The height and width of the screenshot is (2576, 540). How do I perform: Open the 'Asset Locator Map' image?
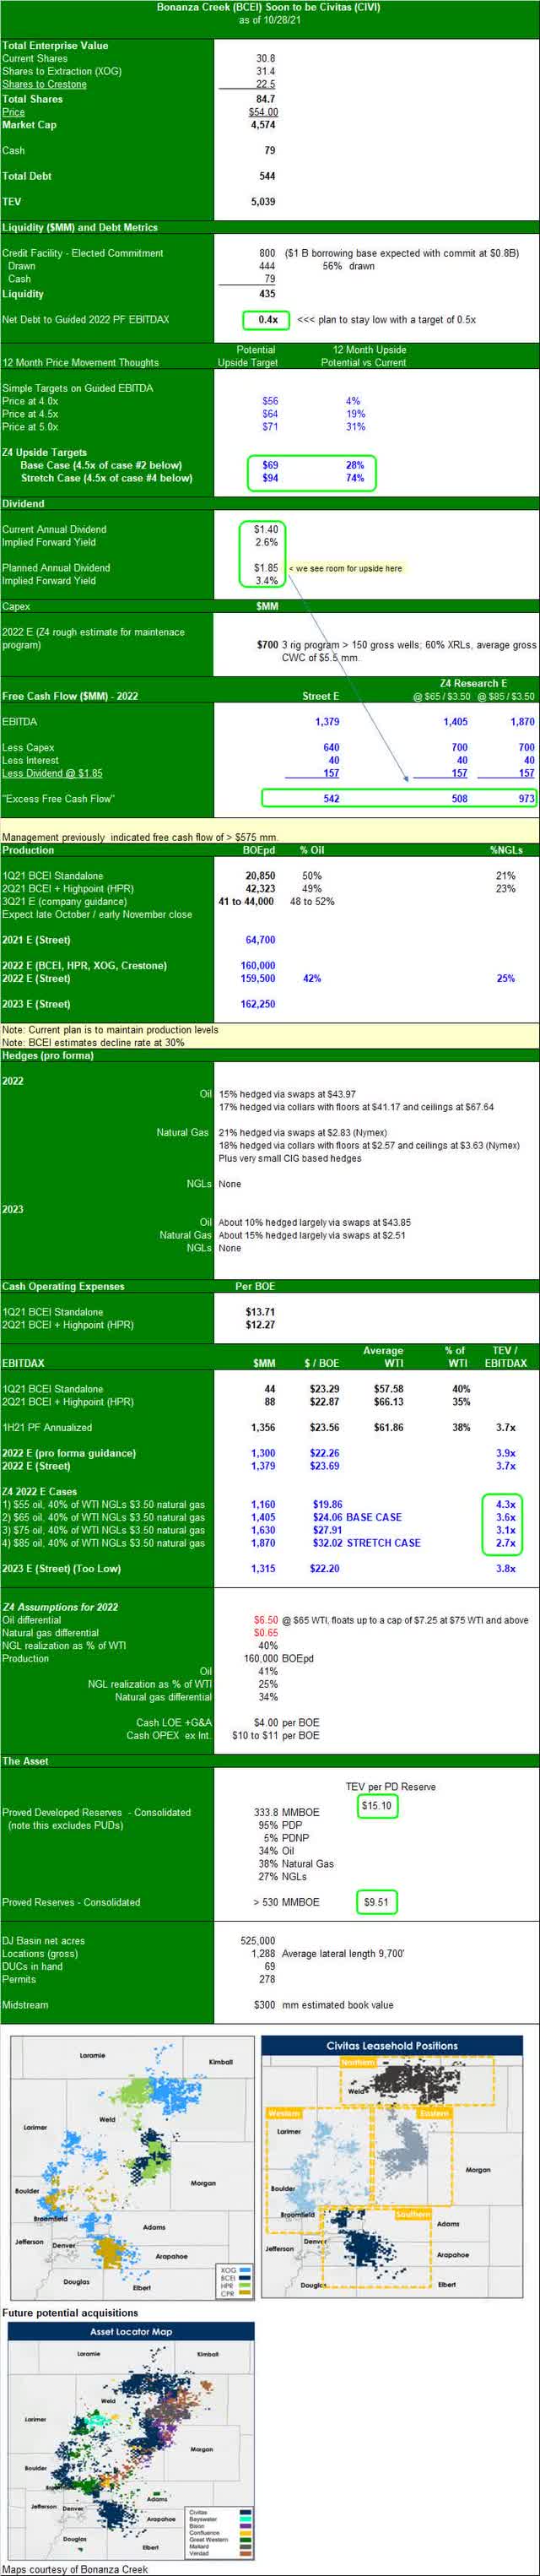[x=131, y=2441]
